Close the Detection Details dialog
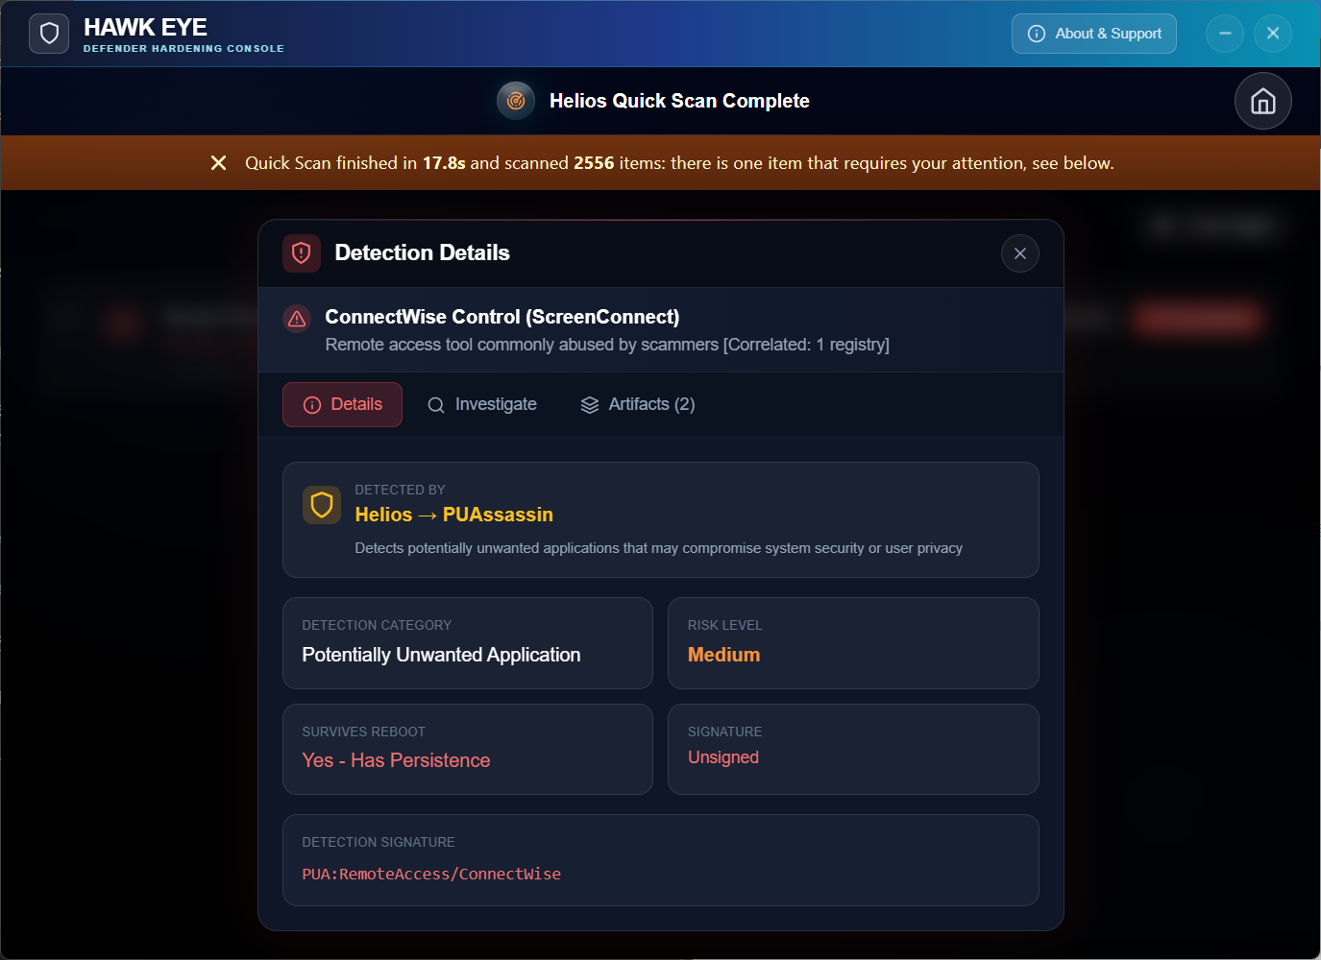Viewport: 1321px width, 960px height. (x=1020, y=253)
